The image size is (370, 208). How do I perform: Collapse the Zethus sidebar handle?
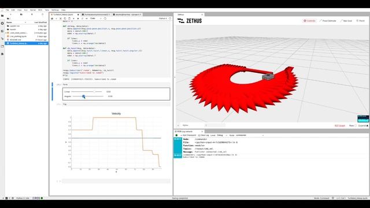coord(175,77)
